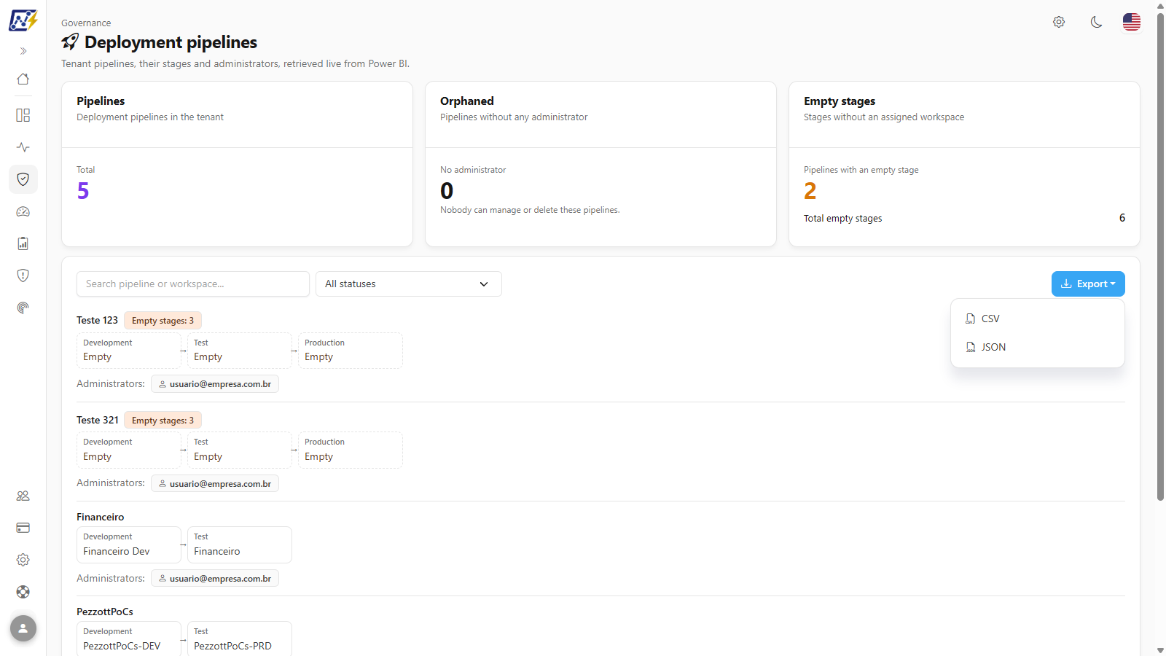The image size is (1166, 656).
Task: Open the users group icon in sidebar
Action: point(23,496)
